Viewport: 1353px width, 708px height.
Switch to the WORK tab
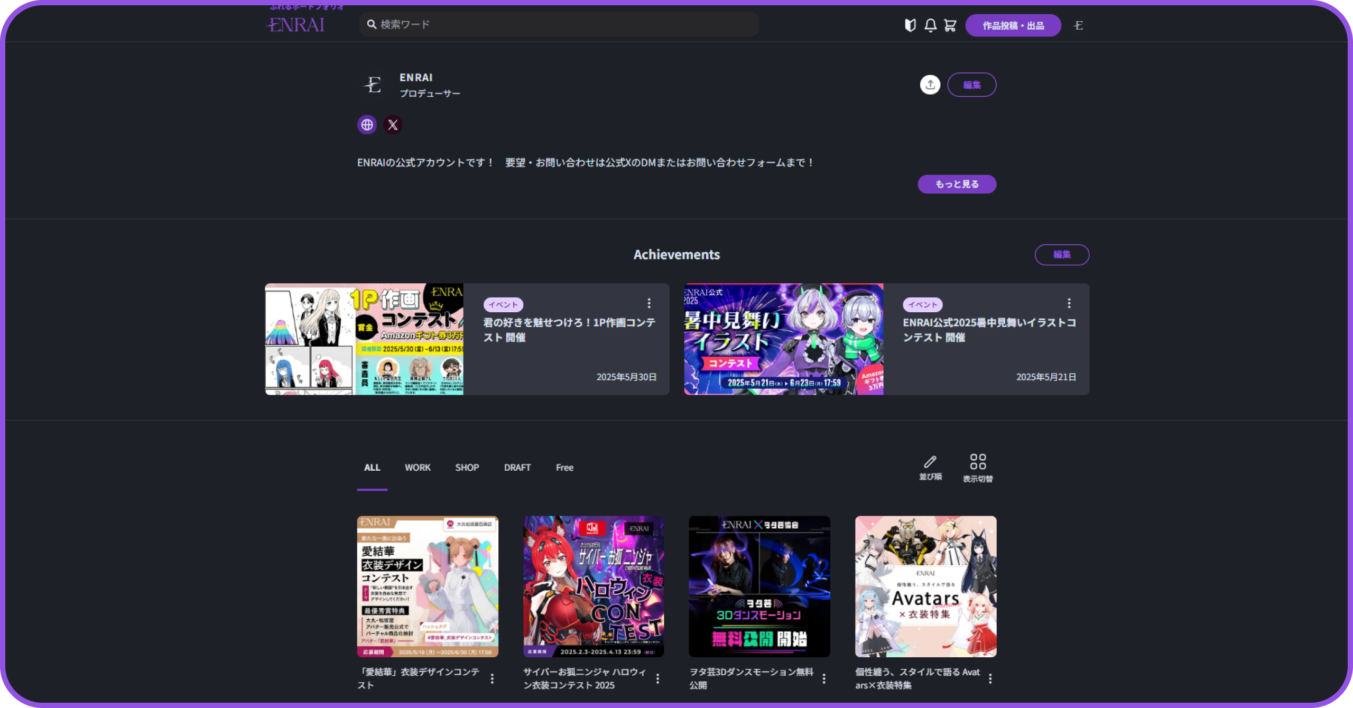[x=418, y=468]
